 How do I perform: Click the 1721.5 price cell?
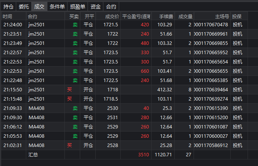tap(111, 25)
